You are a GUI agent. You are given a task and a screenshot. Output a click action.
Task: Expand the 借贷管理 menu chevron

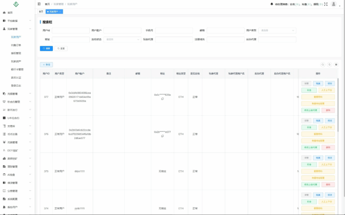pyautogui.click(x=30, y=183)
